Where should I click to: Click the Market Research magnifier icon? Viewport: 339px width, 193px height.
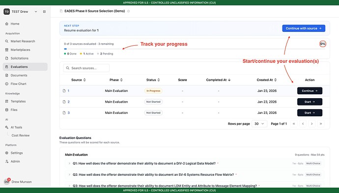point(7,41)
